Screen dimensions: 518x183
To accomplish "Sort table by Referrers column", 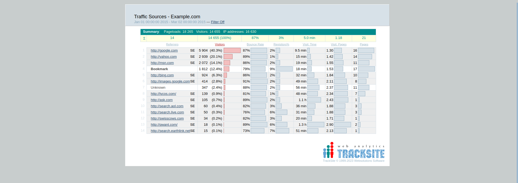I will 172,44.
